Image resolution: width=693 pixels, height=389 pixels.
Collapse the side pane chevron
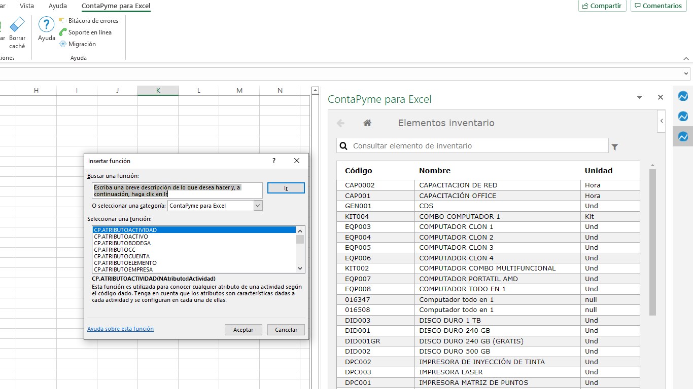[x=662, y=121]
